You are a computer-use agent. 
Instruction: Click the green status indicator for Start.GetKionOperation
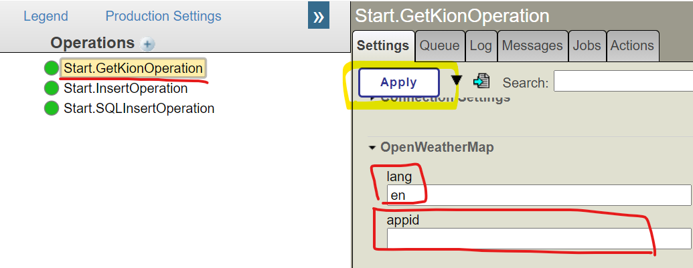point(52,68)
